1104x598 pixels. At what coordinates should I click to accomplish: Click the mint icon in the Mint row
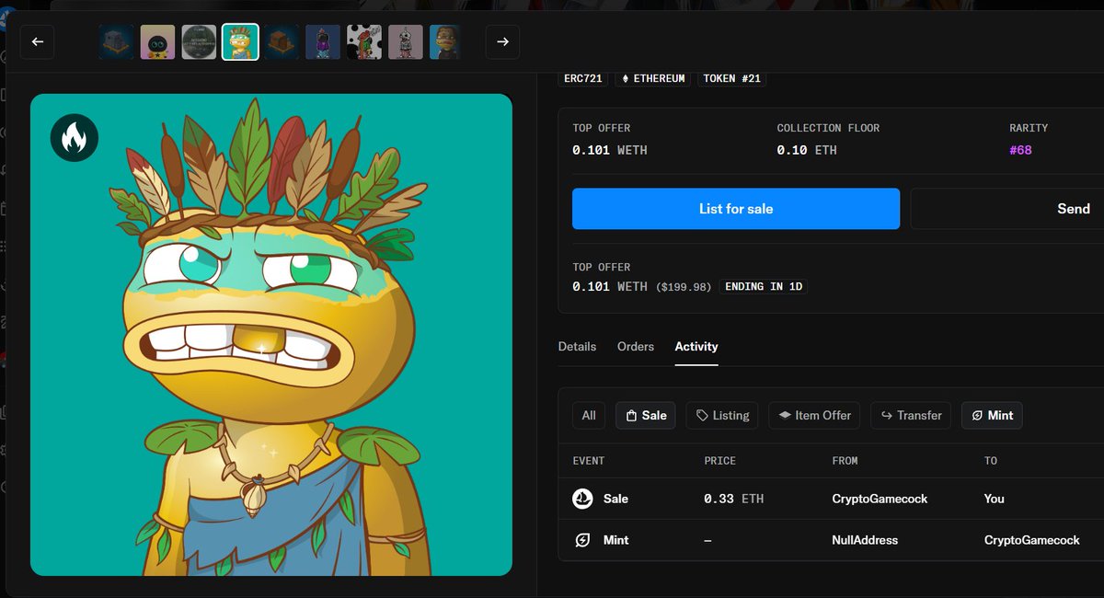tap(582, 540)
